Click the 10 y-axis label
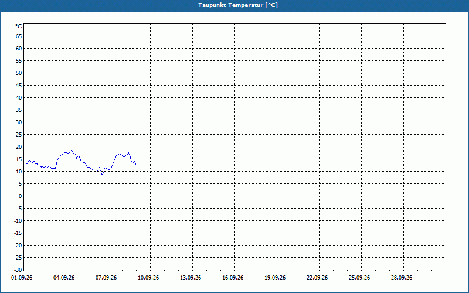 (x=19, y=172)
